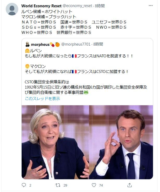This screenshot has width=160, height=192.
Task: Open World Economy Reset profile avatar
Action: pyautogui.click(x=12, y=9)
